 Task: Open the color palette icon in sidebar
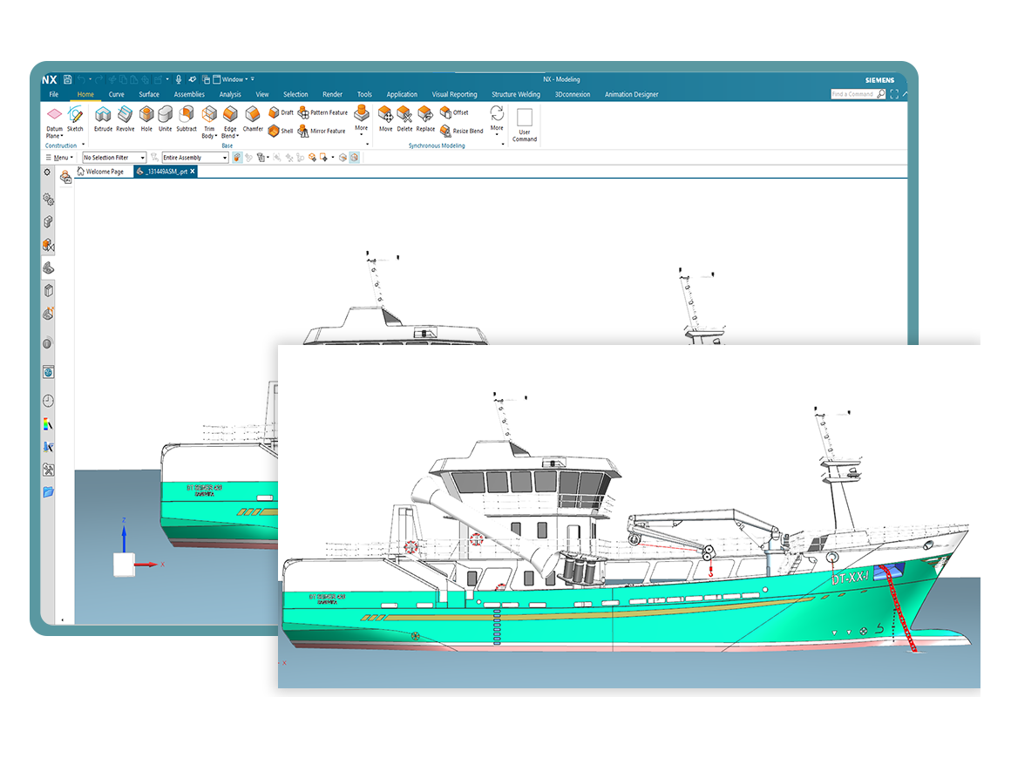pos(48,424)
